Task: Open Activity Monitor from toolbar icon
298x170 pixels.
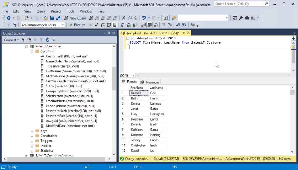Action: (166, 18)
